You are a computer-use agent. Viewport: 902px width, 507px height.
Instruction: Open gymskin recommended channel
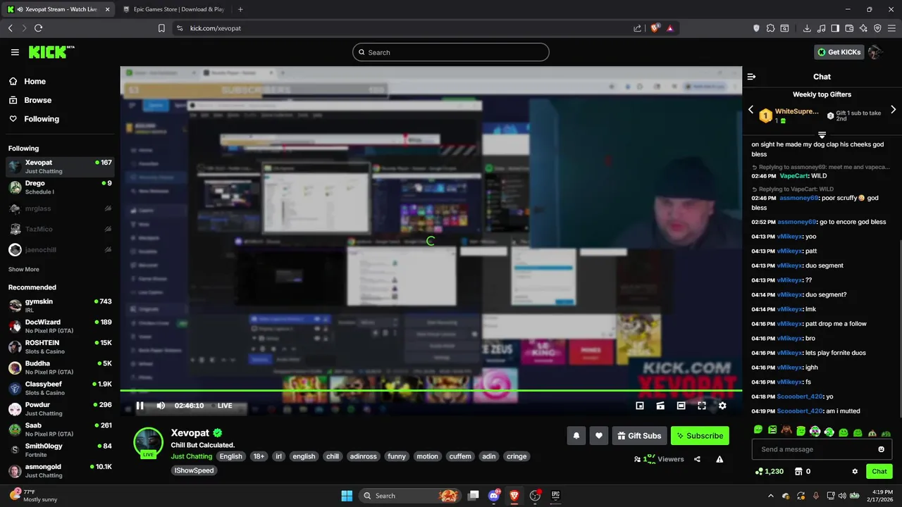click(x=60, y=306)
